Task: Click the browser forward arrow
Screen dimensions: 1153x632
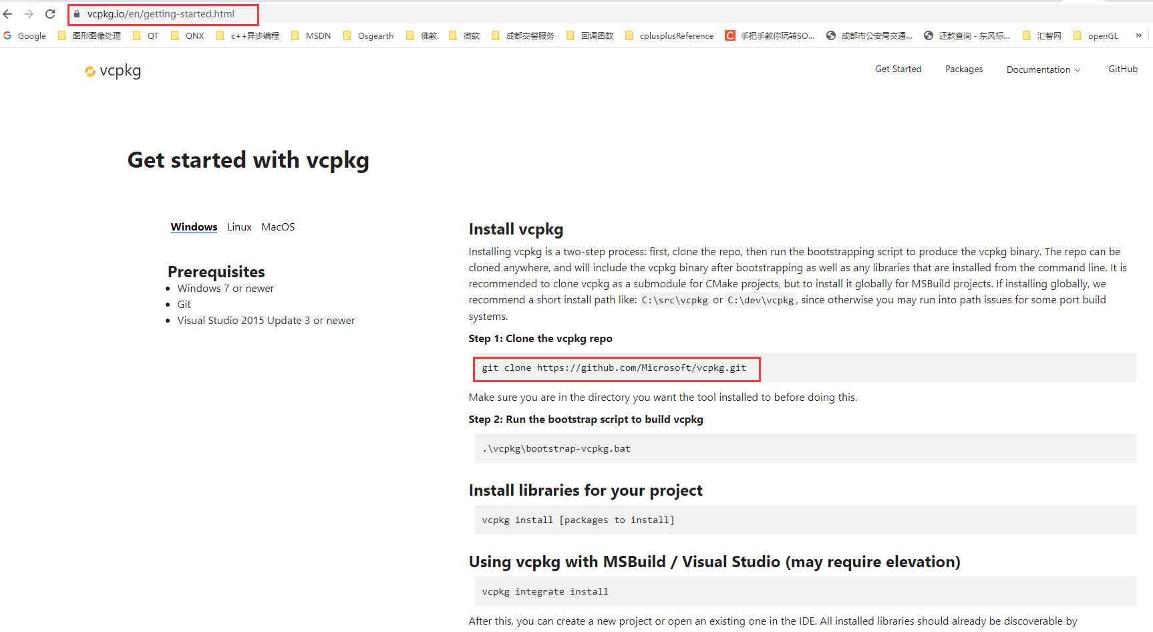Action: [x=29, y=14]
